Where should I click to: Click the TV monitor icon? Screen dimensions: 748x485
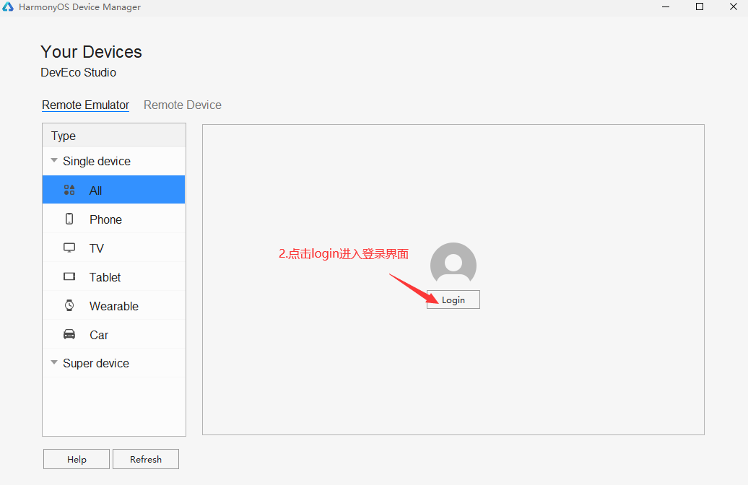pos(69,248)
